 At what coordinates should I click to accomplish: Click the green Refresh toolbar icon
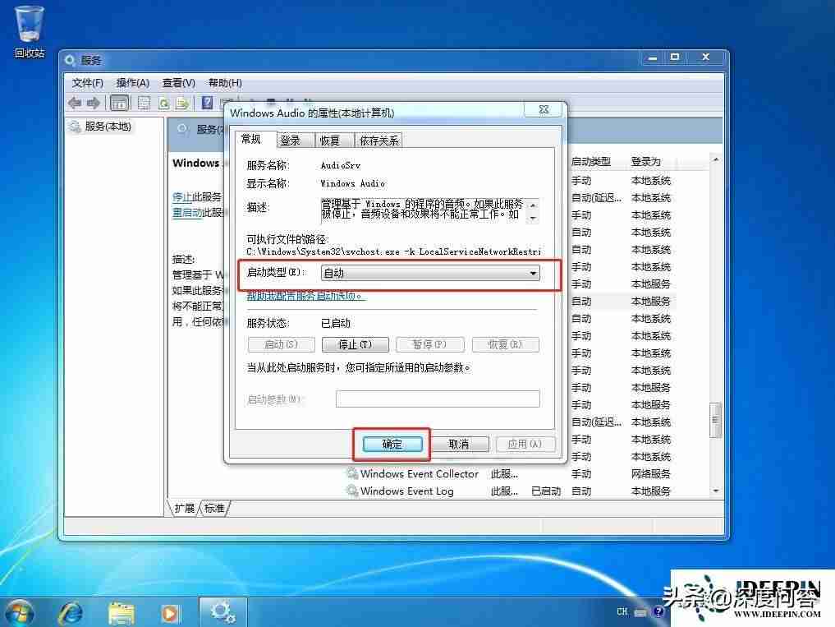[164, 103]
